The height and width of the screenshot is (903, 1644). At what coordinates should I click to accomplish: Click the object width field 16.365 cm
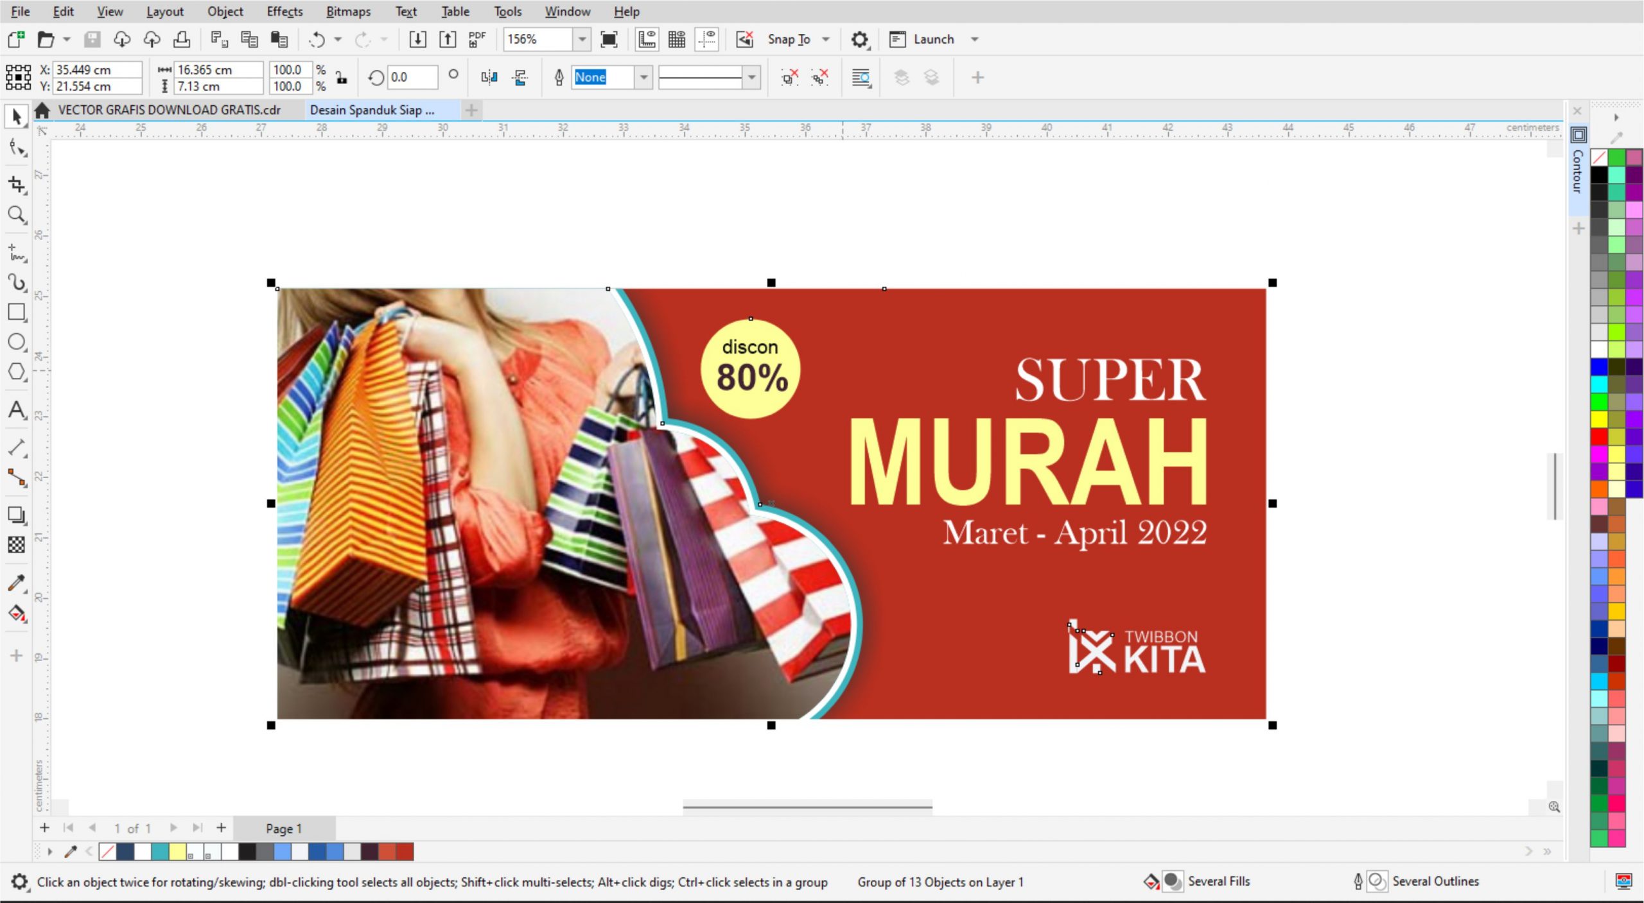coord(220,69)
